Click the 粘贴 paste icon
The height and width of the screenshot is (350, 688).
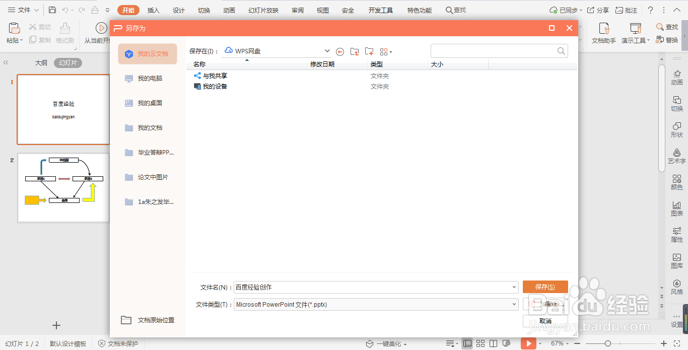click(x=15, y=28)
